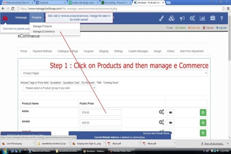Open Network and Sharing taskbar item

coord(40,151)
